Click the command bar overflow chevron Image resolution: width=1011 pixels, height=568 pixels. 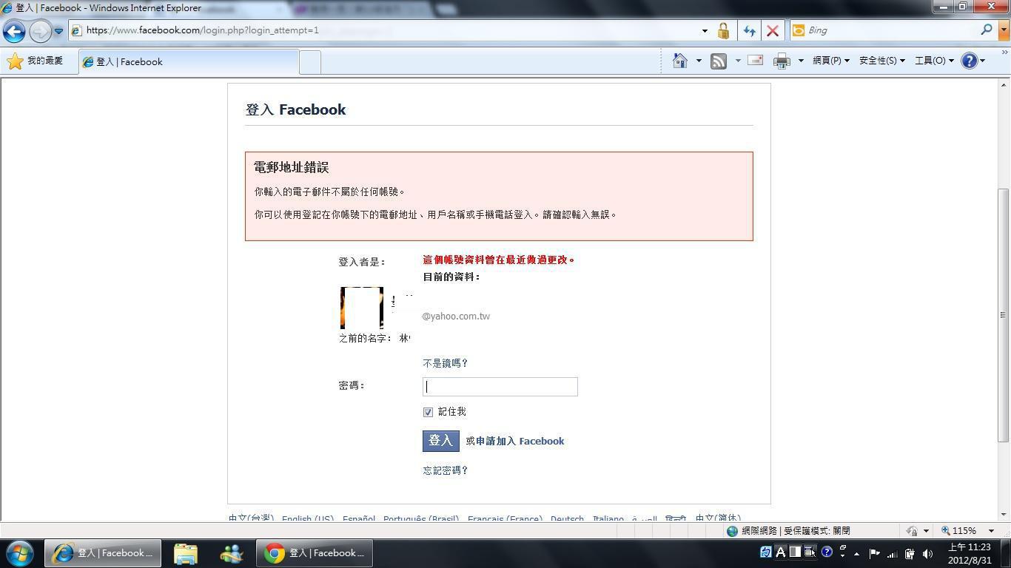point(1004,53)
